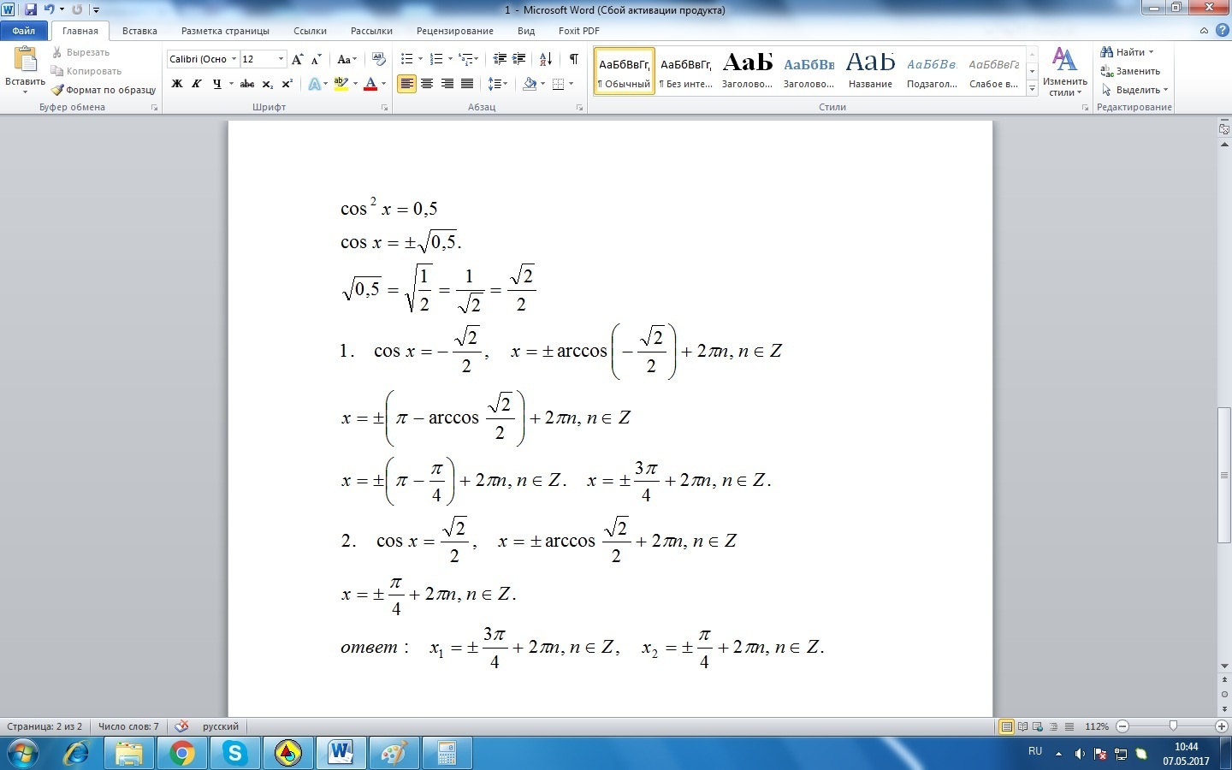Apply a numbered list
Viewport: 1232px width, 770px height.
pyautogui.click(x=436, y=59)
